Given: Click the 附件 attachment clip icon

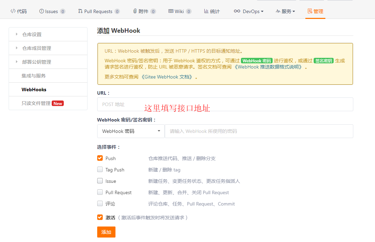Looking at the screenshot, I should 134,11.
